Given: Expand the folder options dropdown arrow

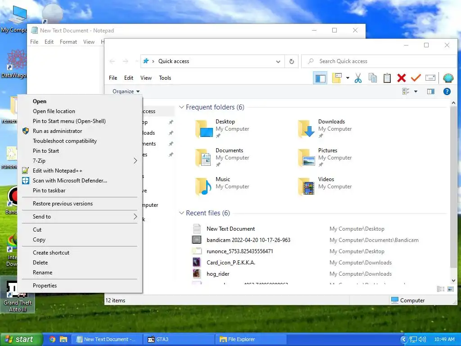Looking at the screenshot, I should click(348, 78).
